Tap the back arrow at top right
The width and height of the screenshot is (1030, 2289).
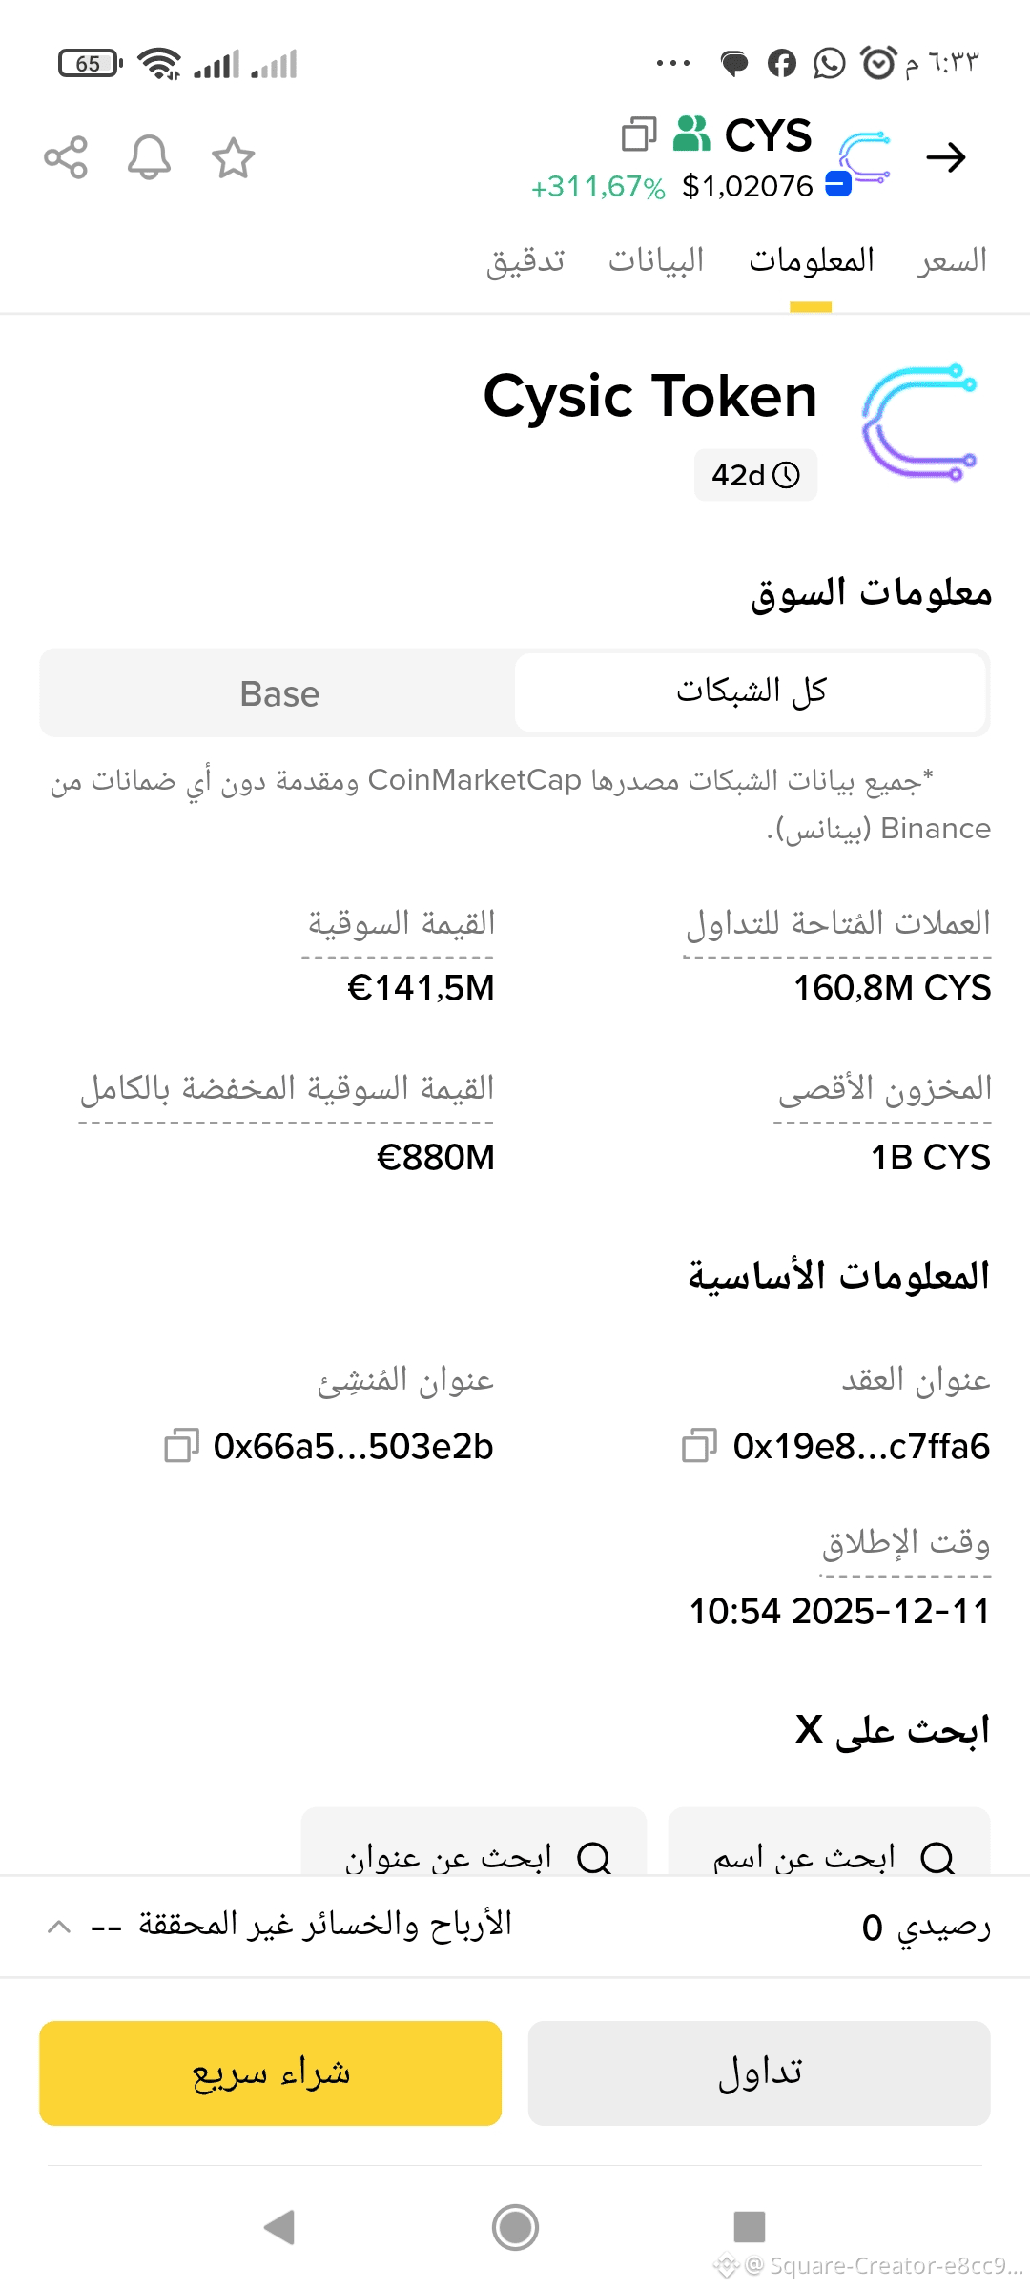pos(946,157)
